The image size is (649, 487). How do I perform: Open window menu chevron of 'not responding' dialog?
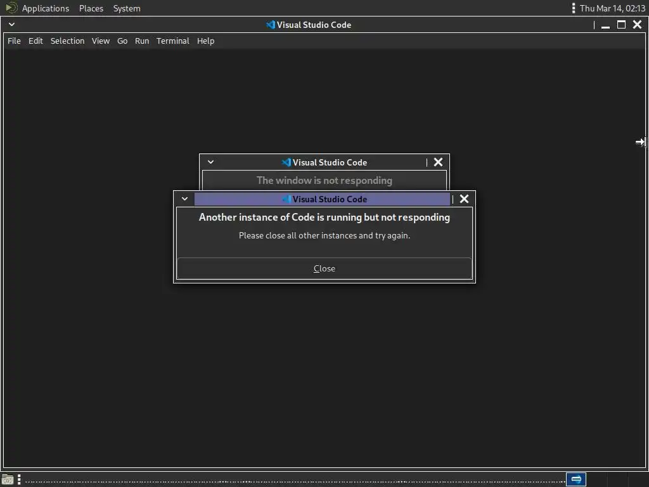[x=210, y=162]
